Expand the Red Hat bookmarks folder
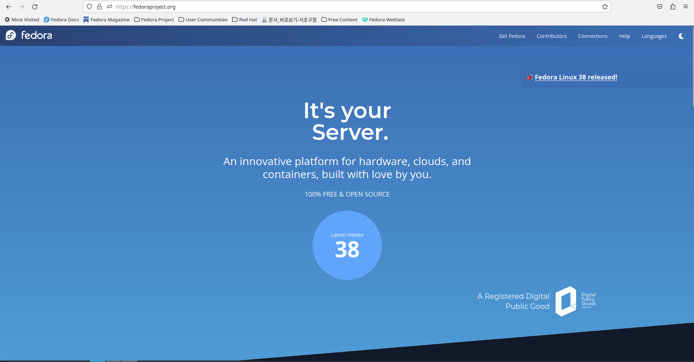 [244, 20]
